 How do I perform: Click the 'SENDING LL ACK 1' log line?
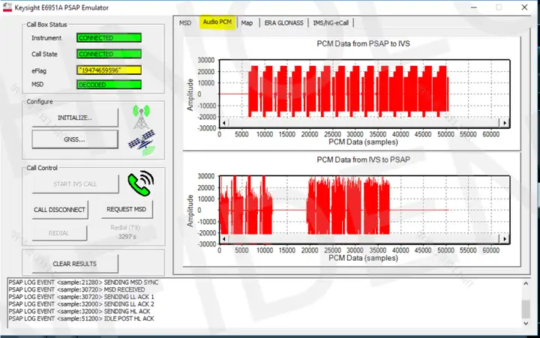(x=81, y=297)
